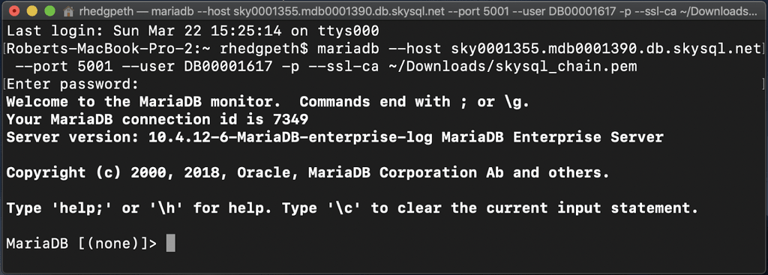Click the gray block cursor at the prompt
Screen dimensions: 768x275
pyautogui.click(x=170, y=244)
